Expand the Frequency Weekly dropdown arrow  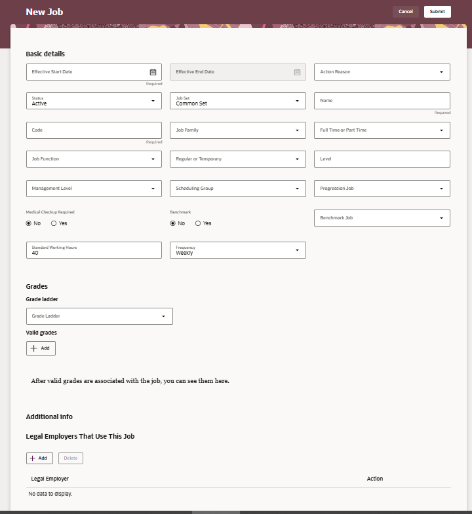297,250
